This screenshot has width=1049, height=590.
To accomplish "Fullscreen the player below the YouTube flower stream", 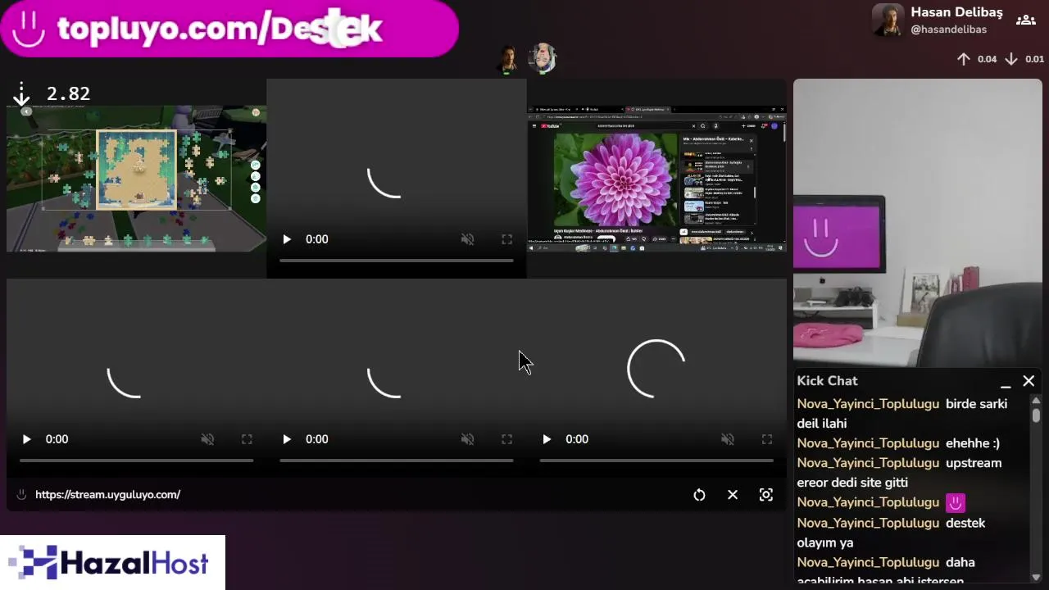I will pos(767,439).
